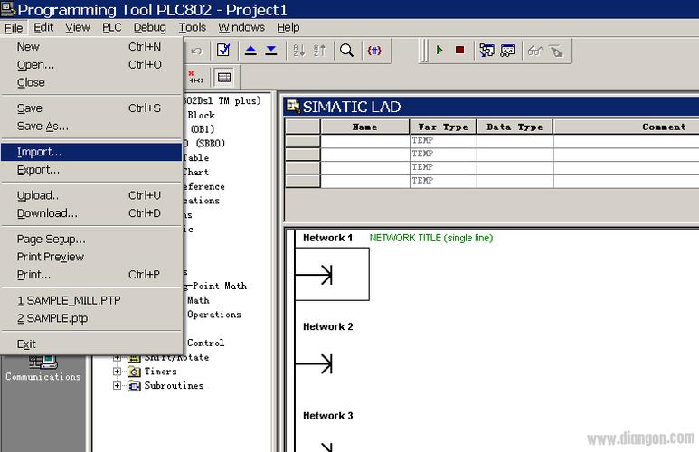This screenshot has width=699, height=452.
Task: Open the Windows menu
Action: pos(241,28)
